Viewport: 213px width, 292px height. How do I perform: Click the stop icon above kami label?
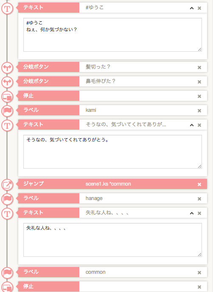7,97
